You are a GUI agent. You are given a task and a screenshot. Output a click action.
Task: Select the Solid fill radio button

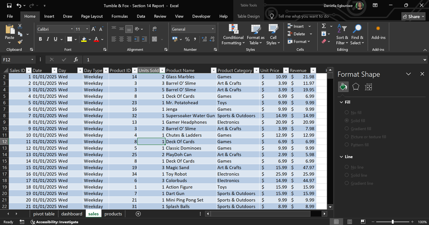click(347, 120)
